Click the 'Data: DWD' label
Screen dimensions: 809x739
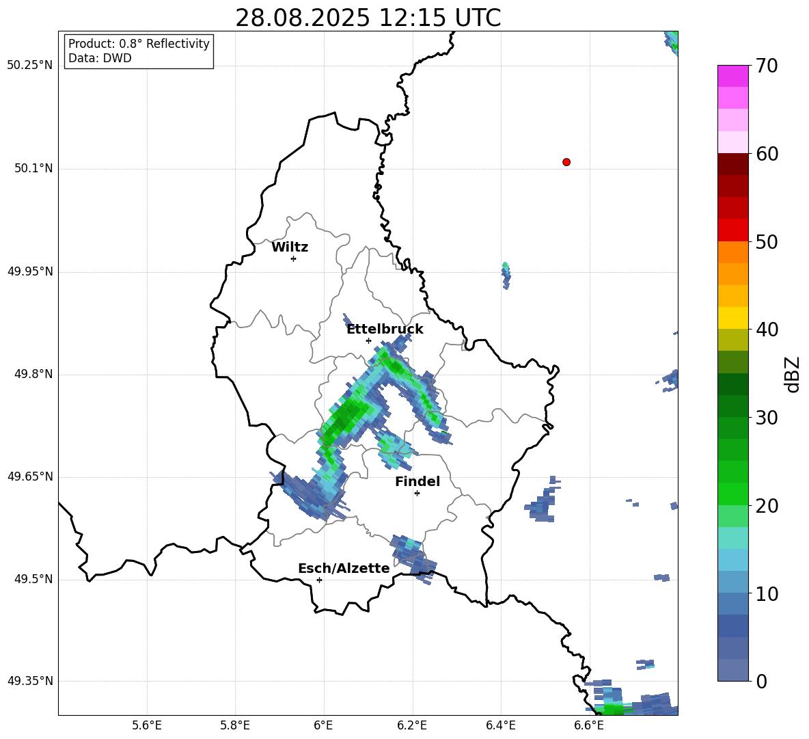click(100, 58)
